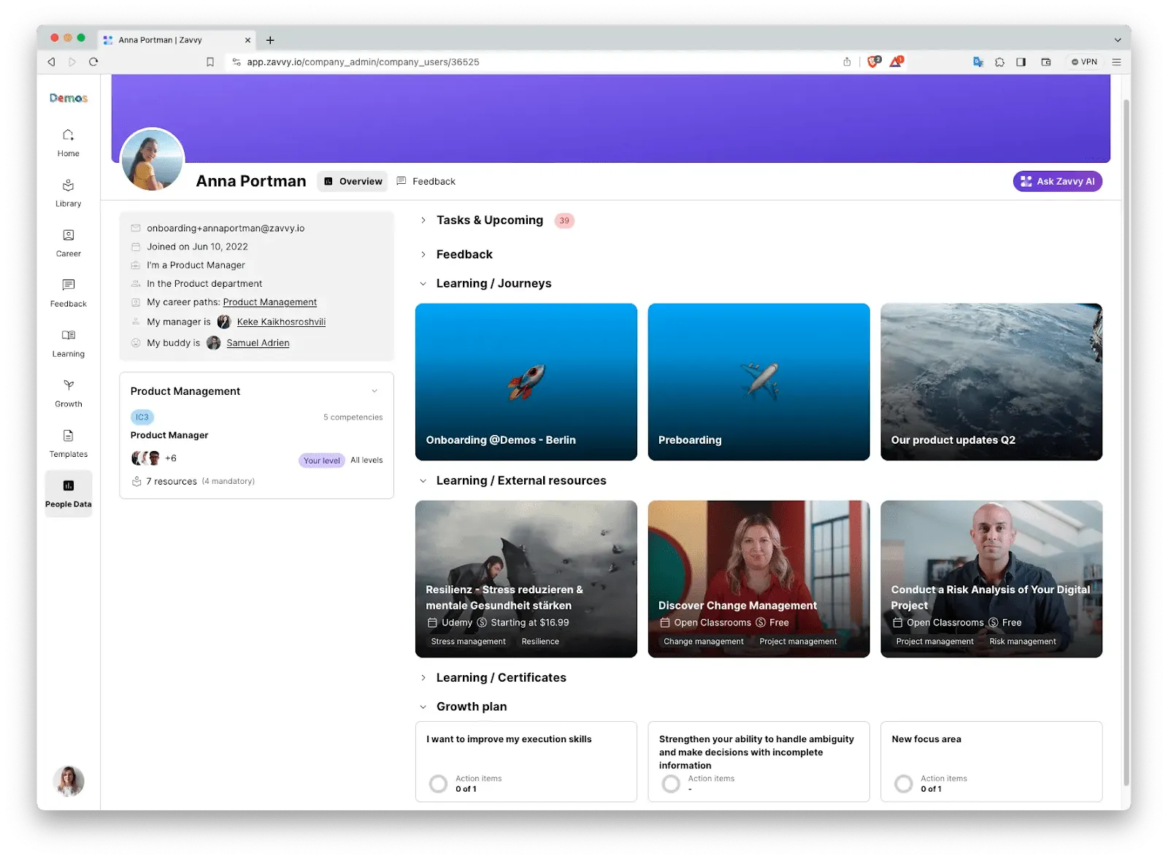Click the Stress management tag
The width and height of the screenshot is (1168, 859).
(468, 642)
